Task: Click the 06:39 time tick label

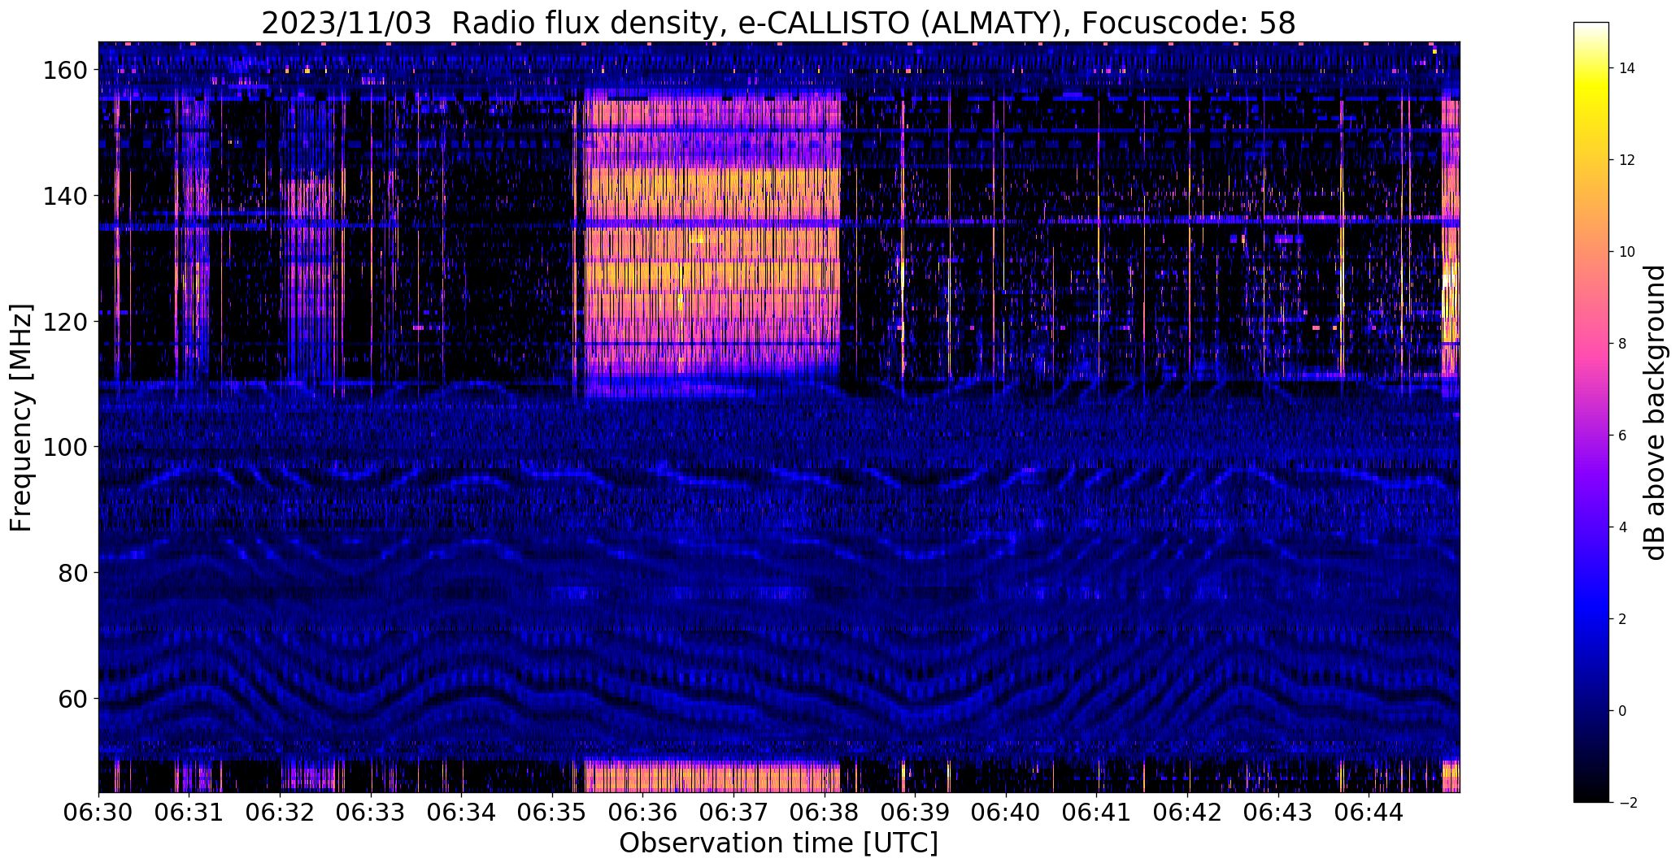Action: (x=916, y=812)
